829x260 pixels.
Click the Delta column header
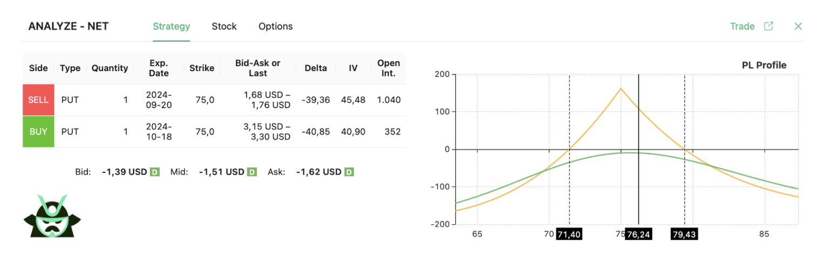316,68
